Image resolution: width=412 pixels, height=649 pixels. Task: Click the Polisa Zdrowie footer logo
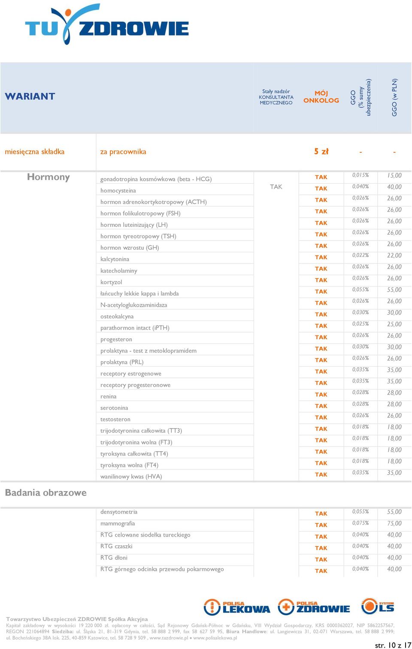(314, 607)
